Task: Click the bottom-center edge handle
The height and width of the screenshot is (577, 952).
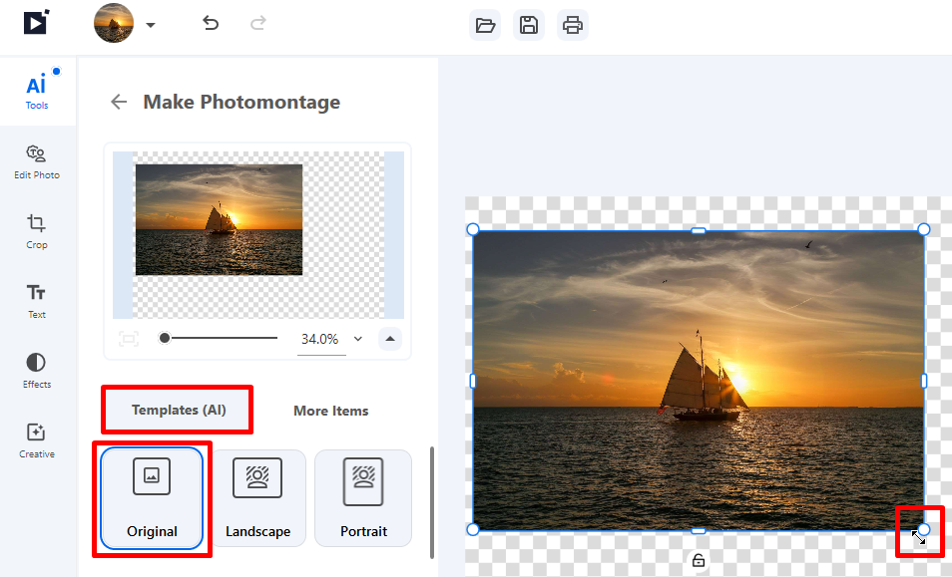Action: 699,531
